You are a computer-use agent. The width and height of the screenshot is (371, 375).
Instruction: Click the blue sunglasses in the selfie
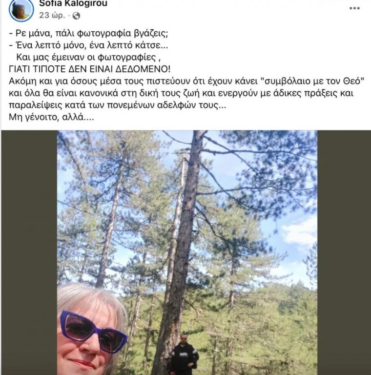tap(93, 331)
